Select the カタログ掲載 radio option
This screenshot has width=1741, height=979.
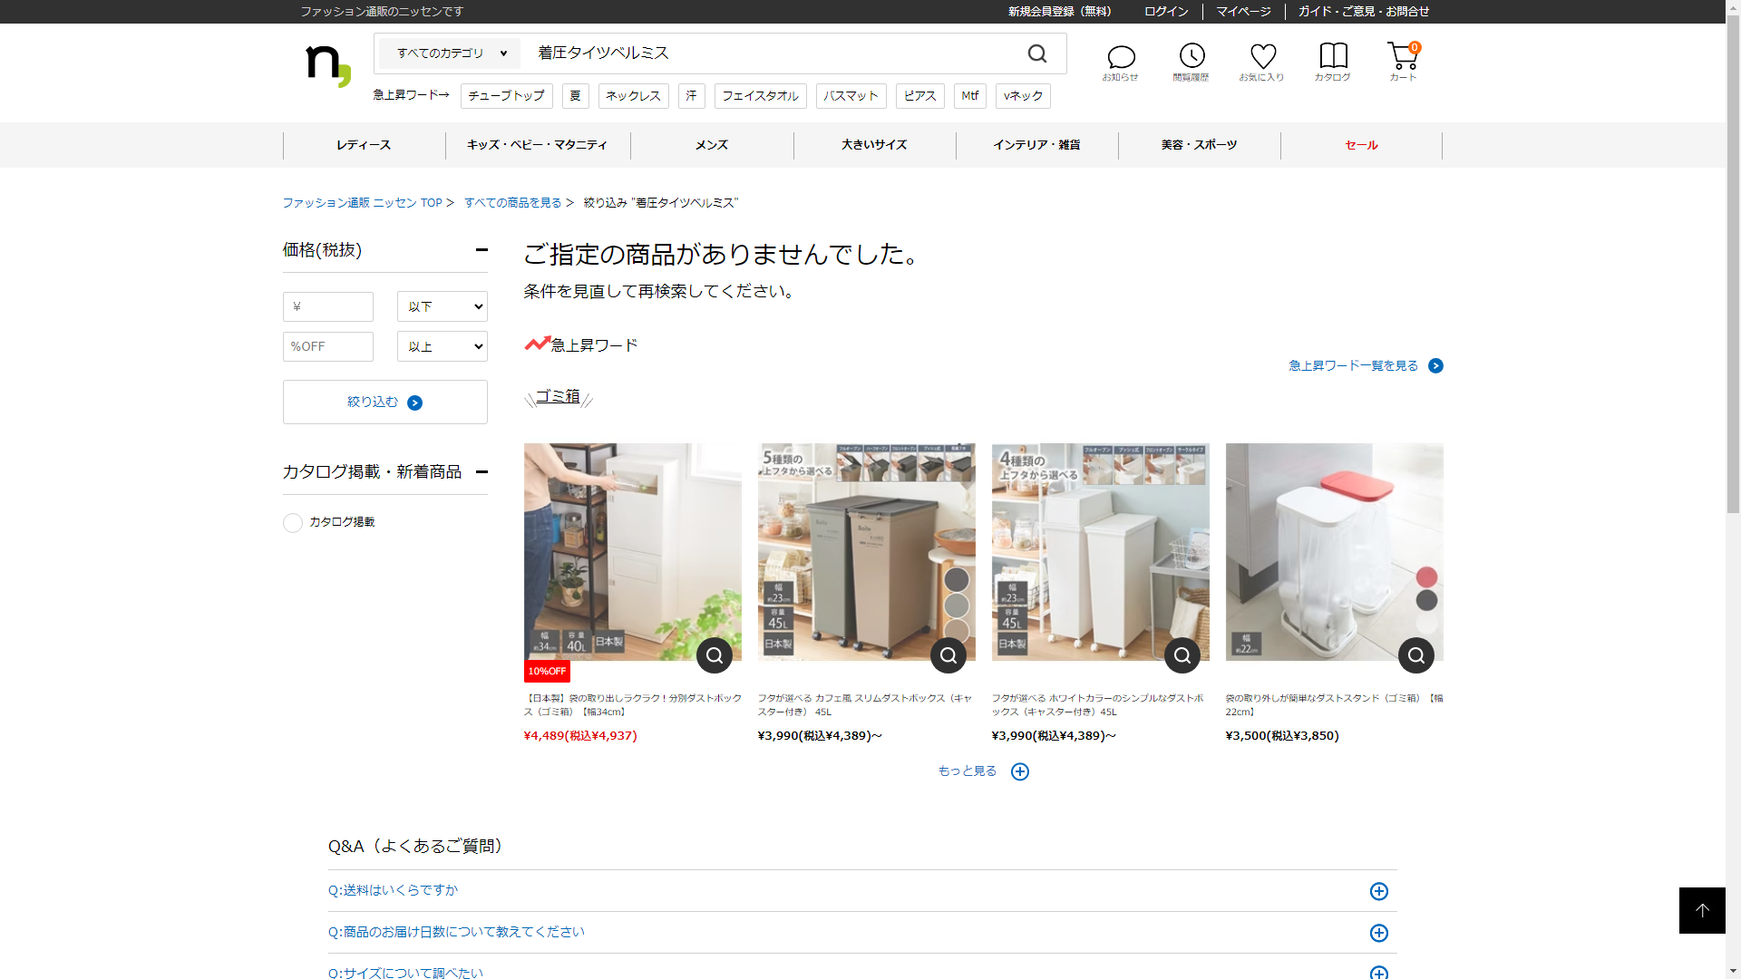pyautogui.click(x=293, y=523)
